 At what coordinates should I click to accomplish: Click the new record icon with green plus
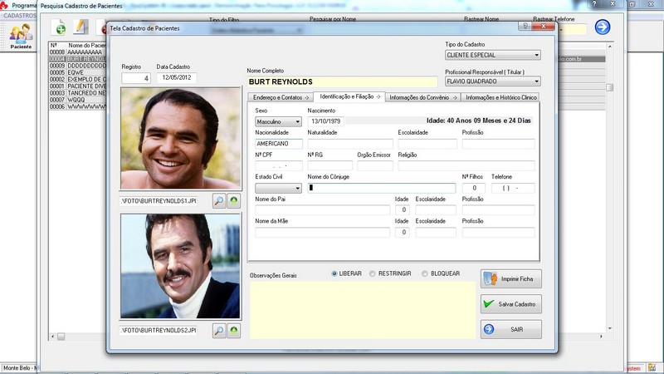point(60,28)
